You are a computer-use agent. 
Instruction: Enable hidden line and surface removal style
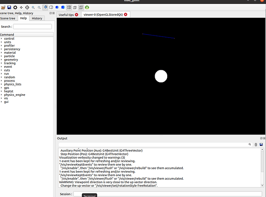coord(57,7)
